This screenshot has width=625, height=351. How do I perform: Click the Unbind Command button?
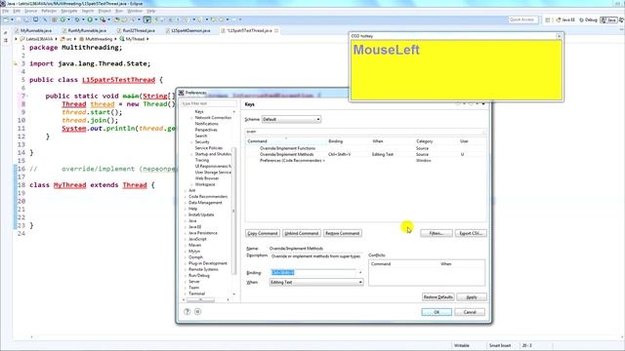302,233
